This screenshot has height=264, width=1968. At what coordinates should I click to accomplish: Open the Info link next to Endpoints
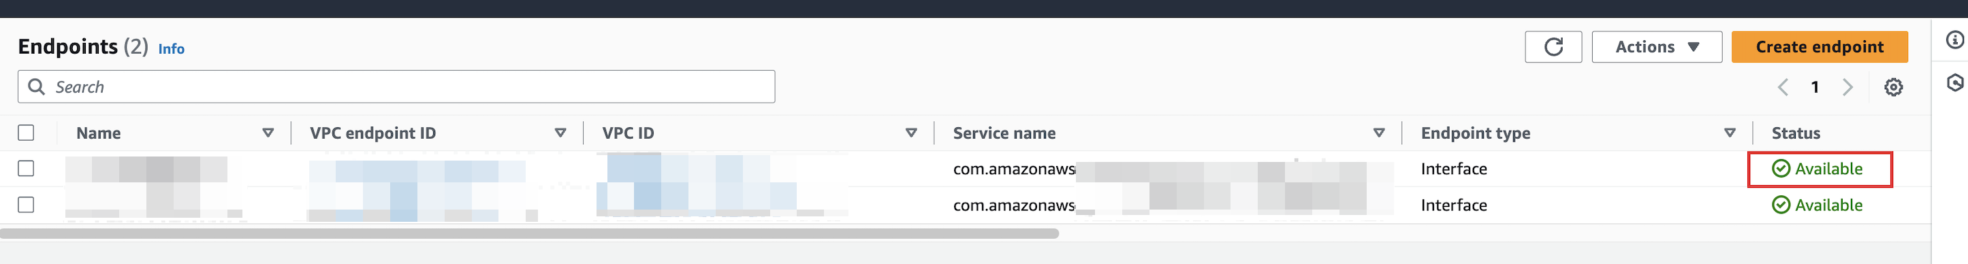point(171,49)
